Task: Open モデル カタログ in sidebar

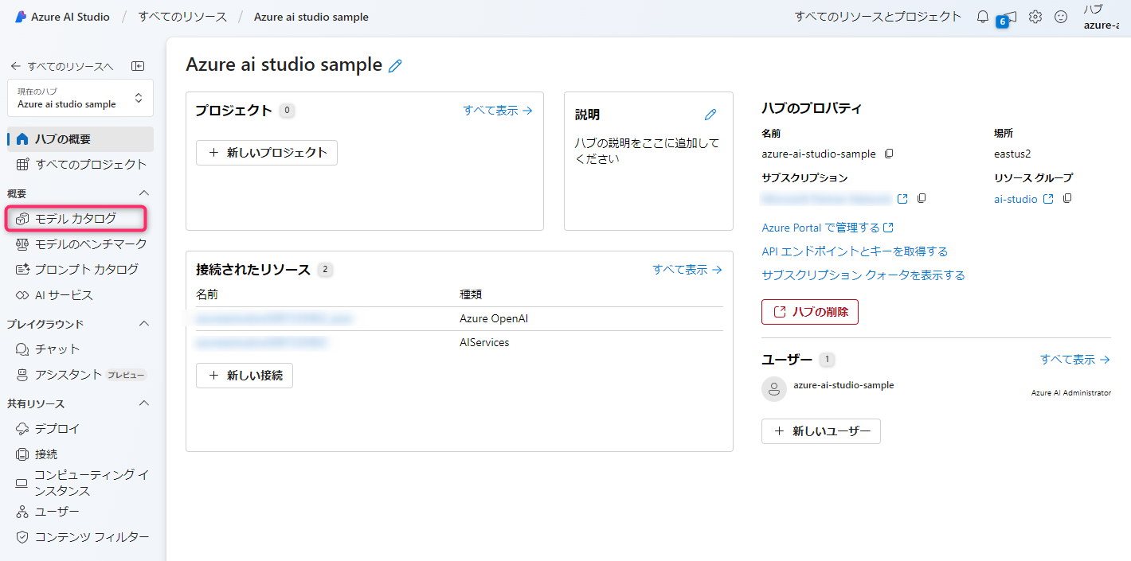Action: [76, 218]
